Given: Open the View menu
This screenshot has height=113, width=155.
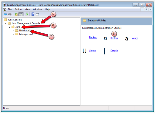Looking at the screenshot, I should (27, 9).
